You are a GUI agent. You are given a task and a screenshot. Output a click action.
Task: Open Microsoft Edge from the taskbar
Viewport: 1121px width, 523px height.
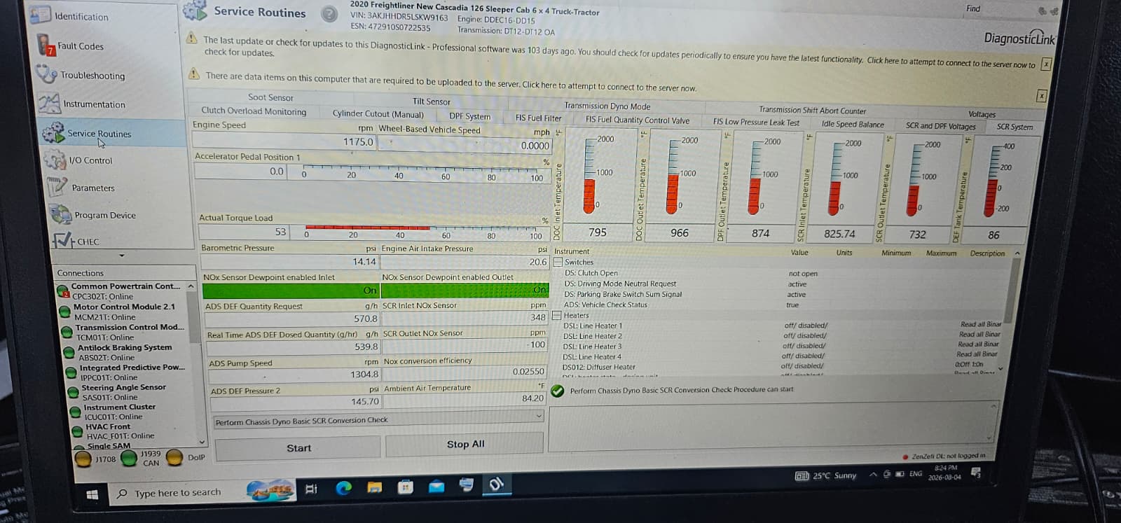click(343, 488)
